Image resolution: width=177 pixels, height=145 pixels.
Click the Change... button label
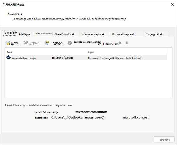click(58, 43)
